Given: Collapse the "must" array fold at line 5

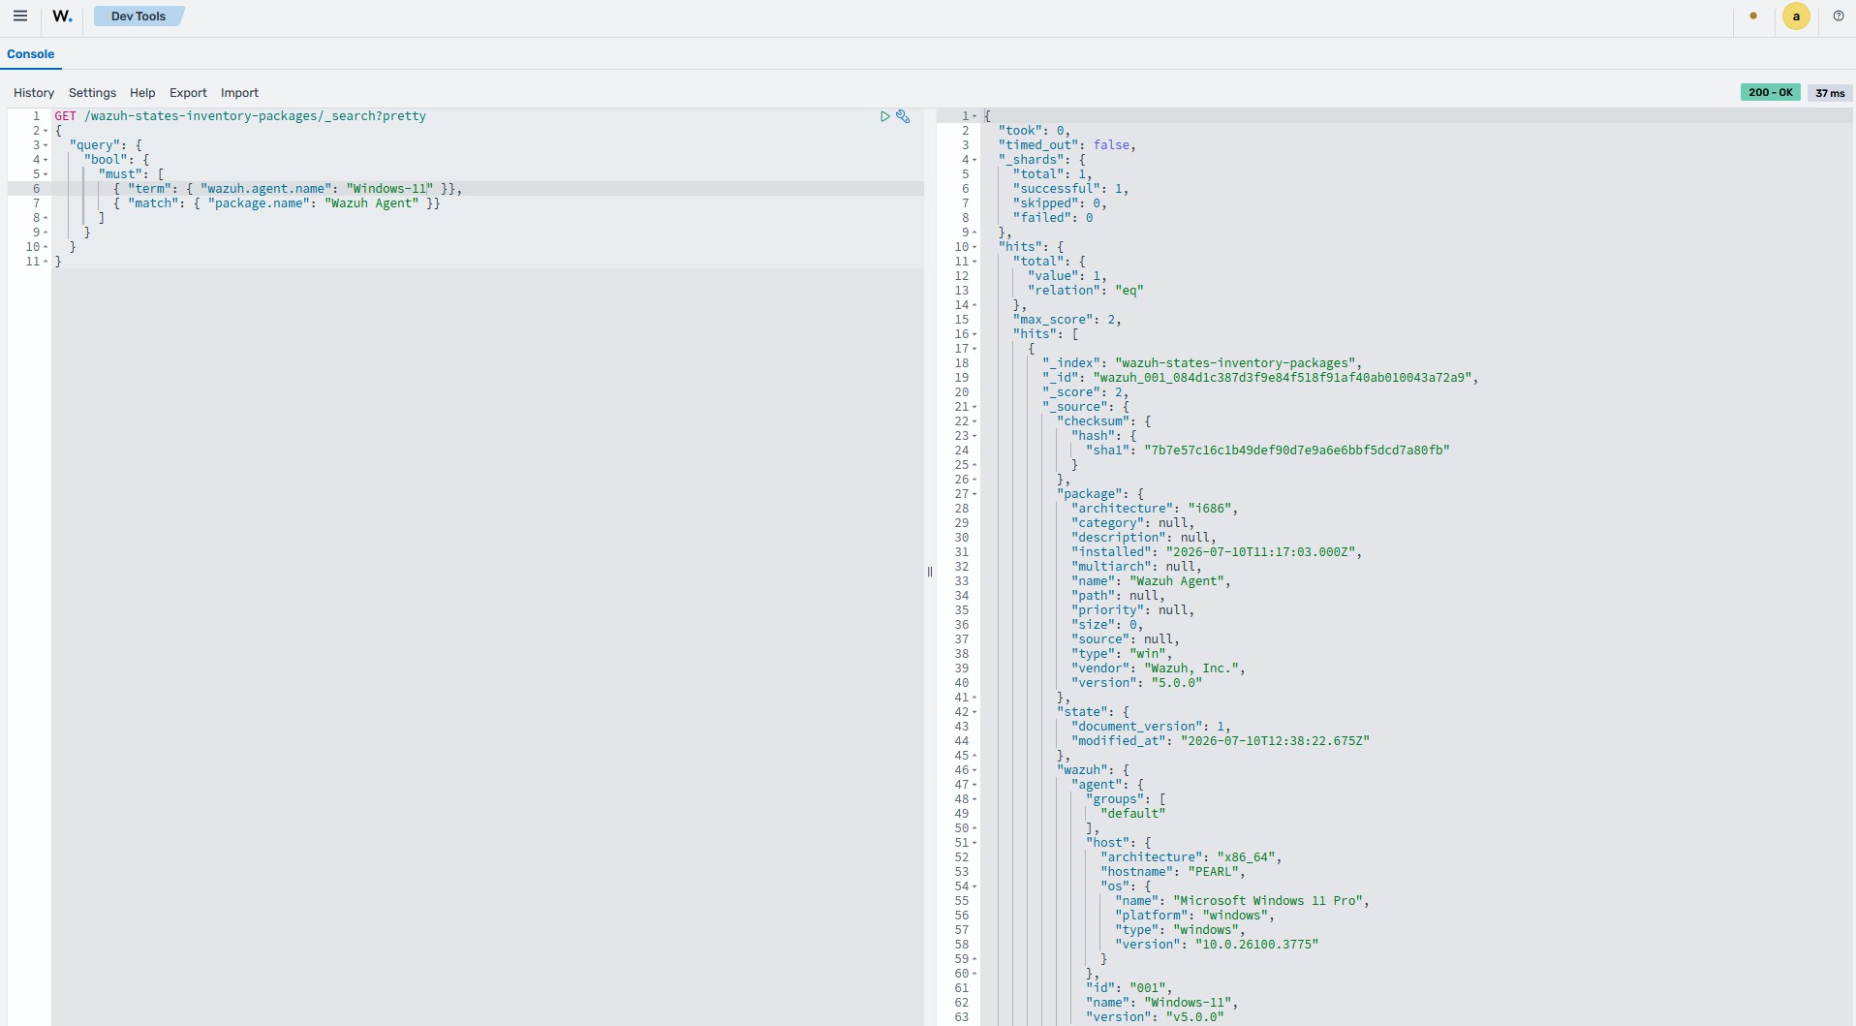Looking at the screenshot, I should [46, 174].
